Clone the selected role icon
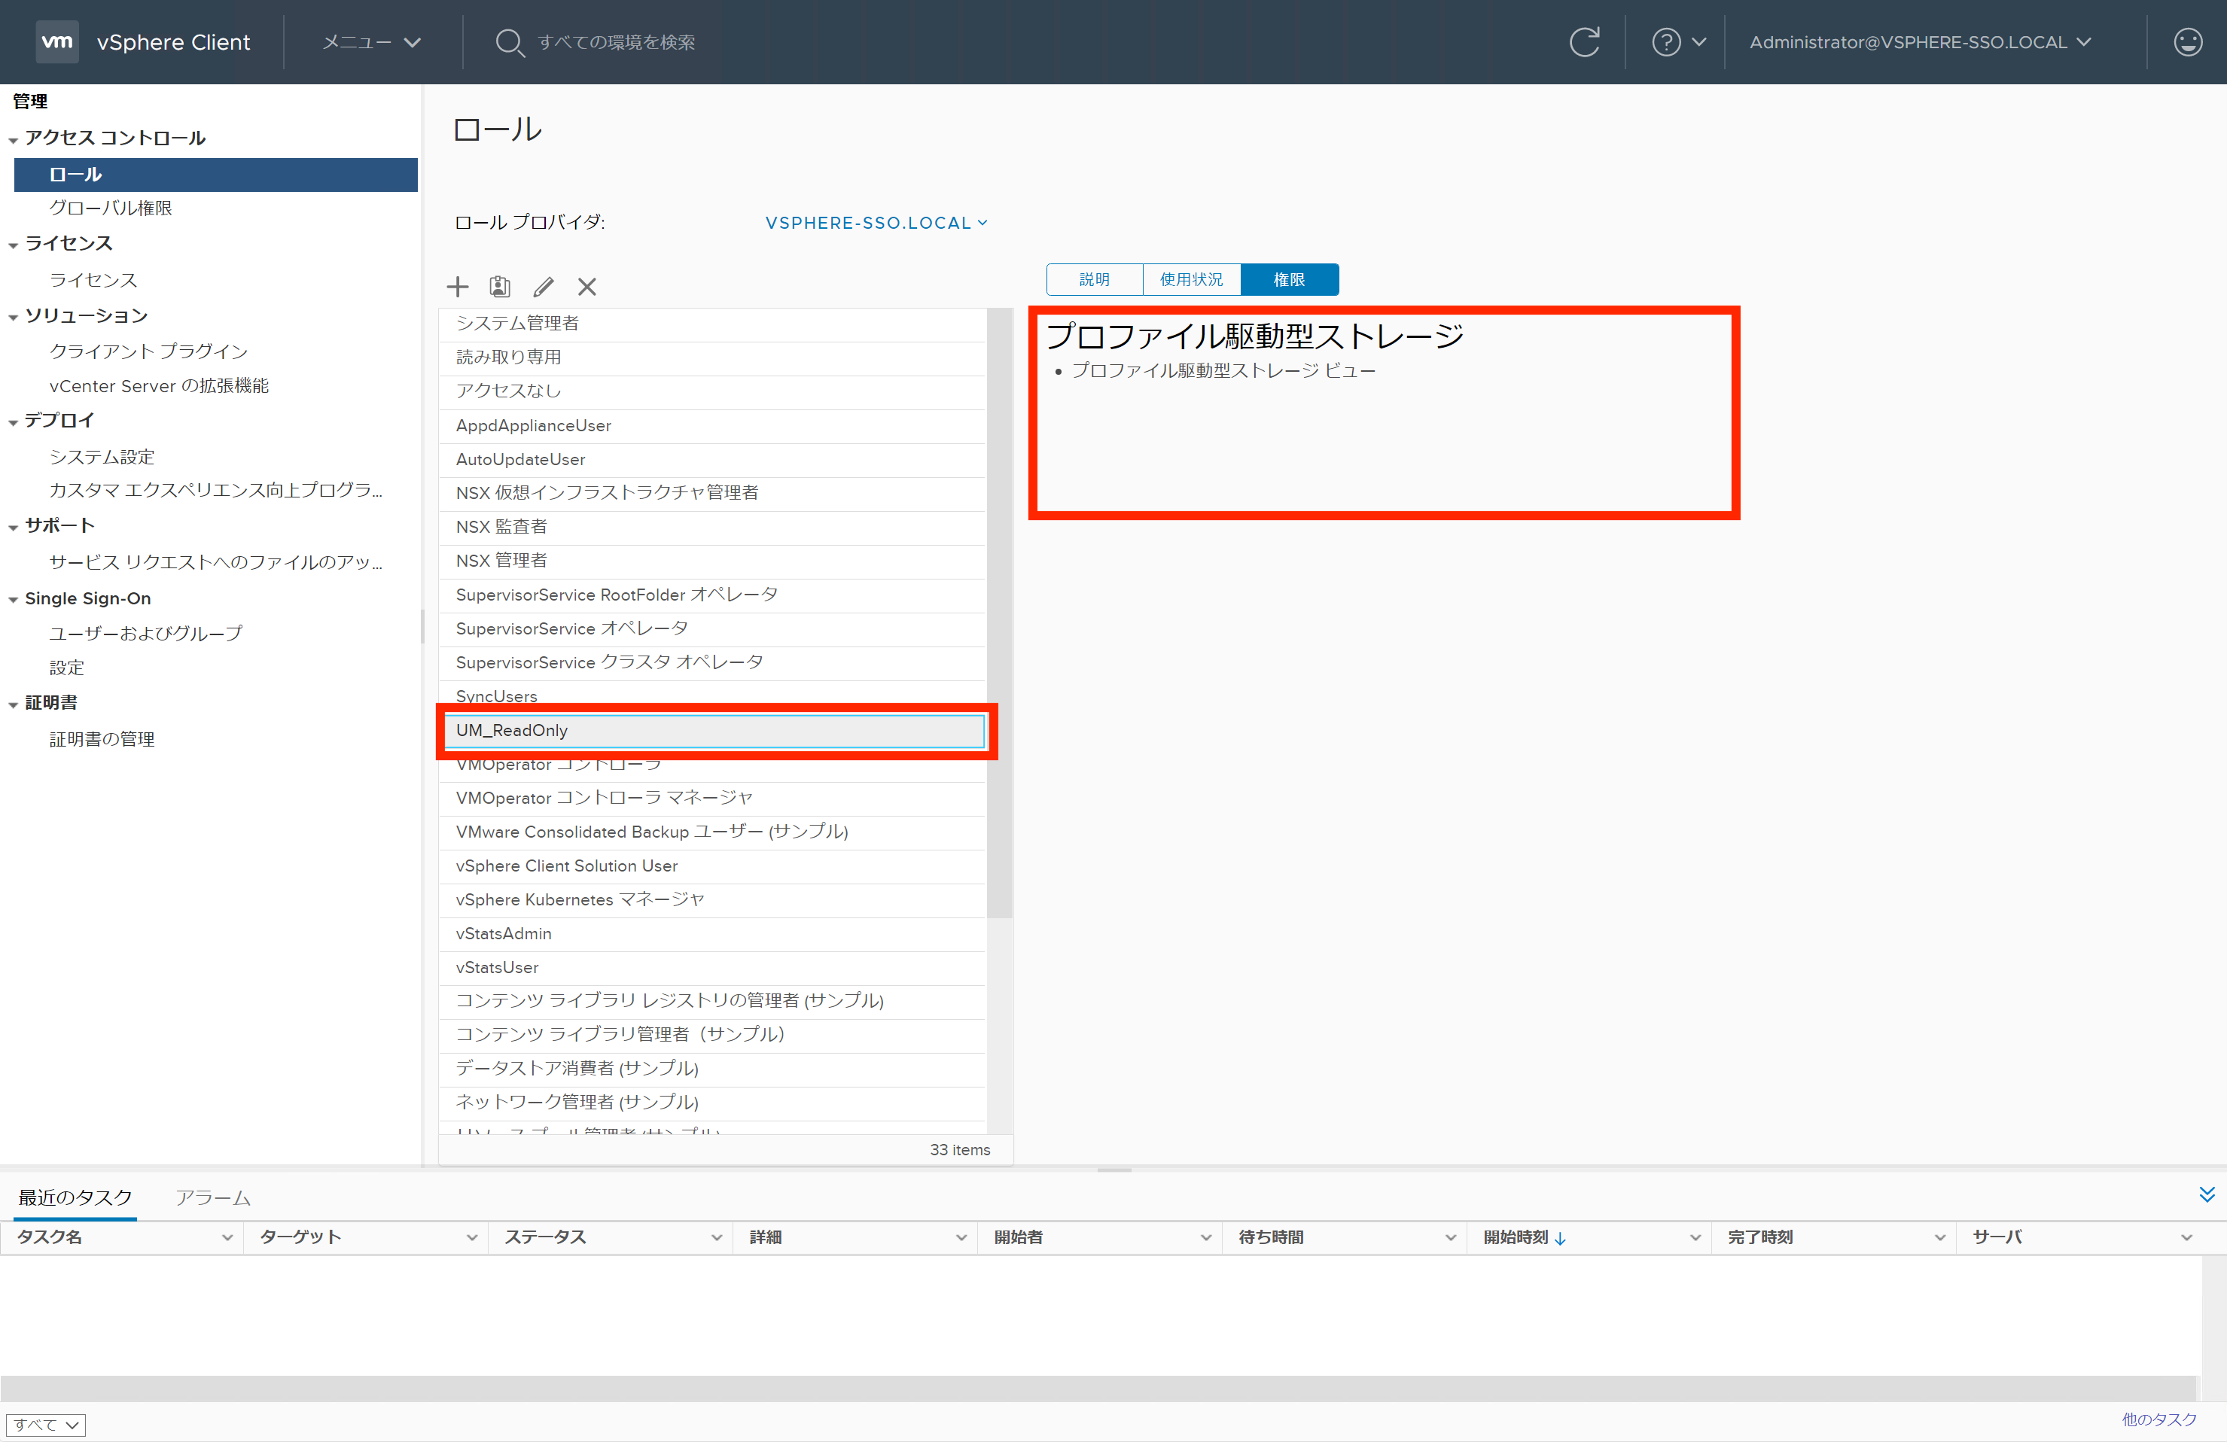 [x=501, y=286]
